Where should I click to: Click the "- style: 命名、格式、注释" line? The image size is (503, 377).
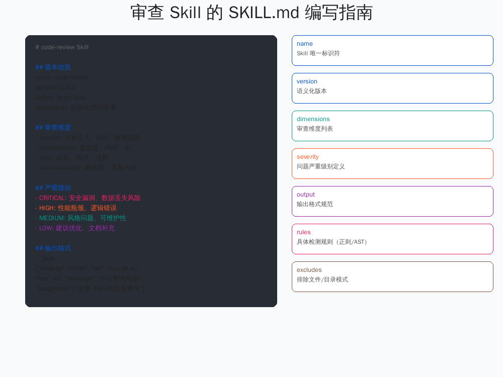72,158
